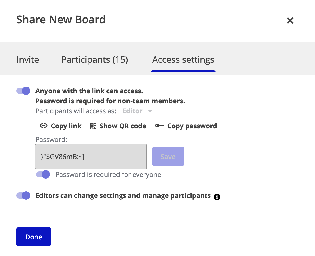Viewport: 315px width, 256px height.
Task: Show the QR code via text link
Action: point(123,126)
